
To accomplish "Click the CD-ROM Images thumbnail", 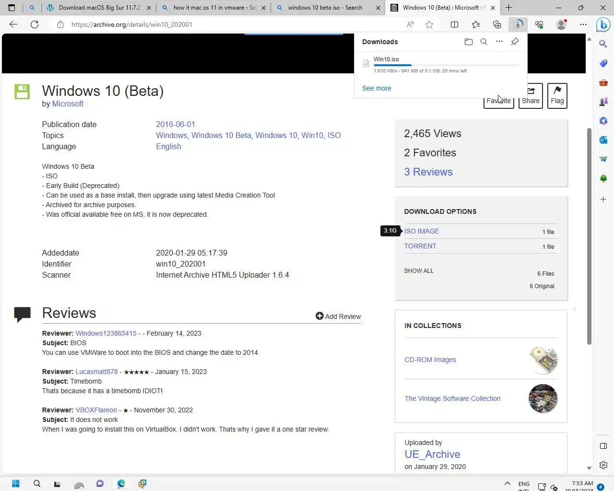I will coord(543,360).
